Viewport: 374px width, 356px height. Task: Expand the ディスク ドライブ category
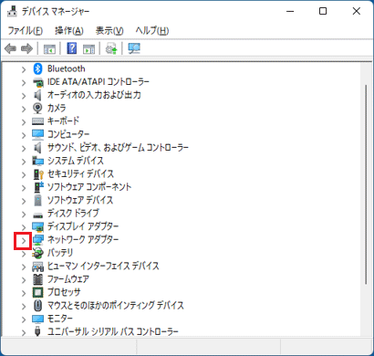coord(24,215)
